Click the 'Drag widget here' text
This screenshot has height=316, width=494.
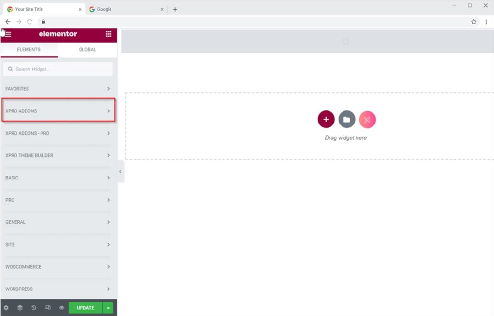pos(345,137)
